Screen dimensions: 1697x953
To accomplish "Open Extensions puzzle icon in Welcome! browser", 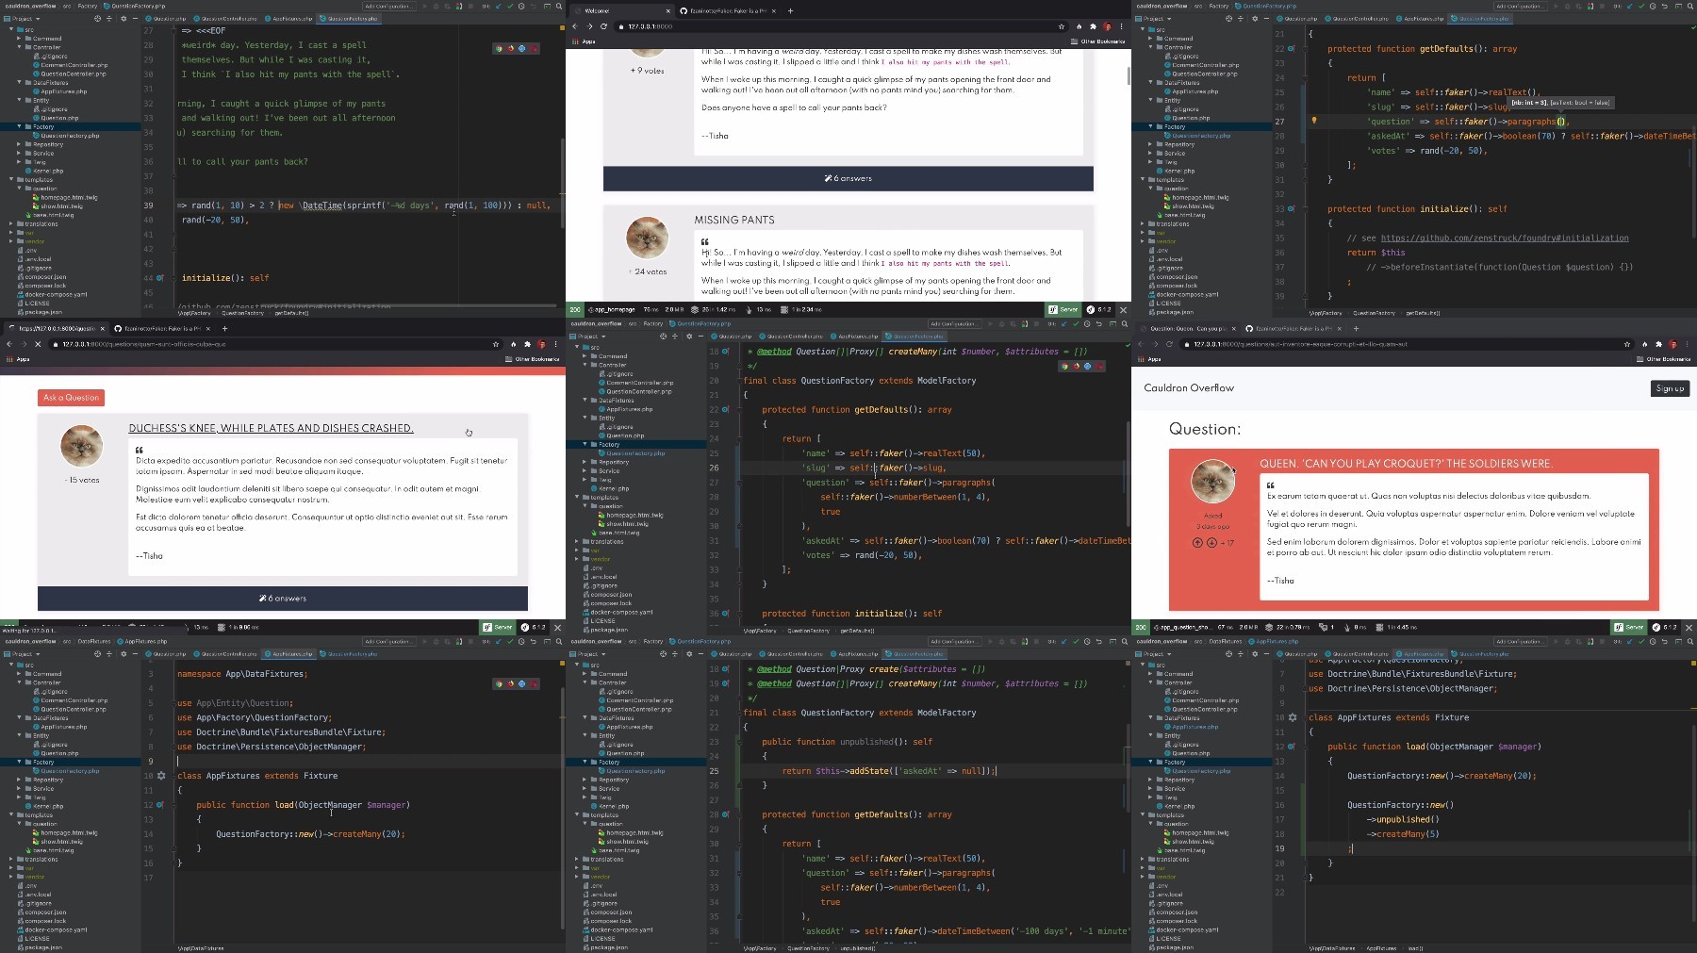I will [1093, 26].
